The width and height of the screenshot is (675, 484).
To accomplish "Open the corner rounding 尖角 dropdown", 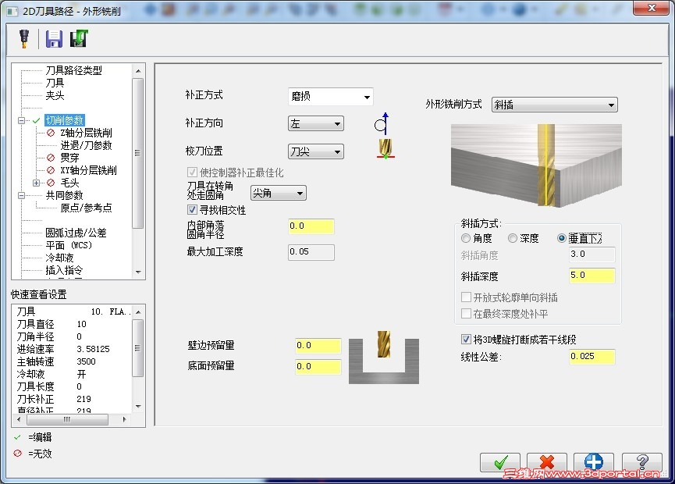I will coord(278,193).
